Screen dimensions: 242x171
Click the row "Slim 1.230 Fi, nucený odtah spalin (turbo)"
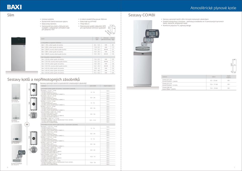[x=78, y=50]
